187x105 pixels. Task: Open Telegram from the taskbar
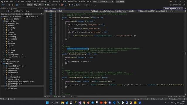(93, 103)
